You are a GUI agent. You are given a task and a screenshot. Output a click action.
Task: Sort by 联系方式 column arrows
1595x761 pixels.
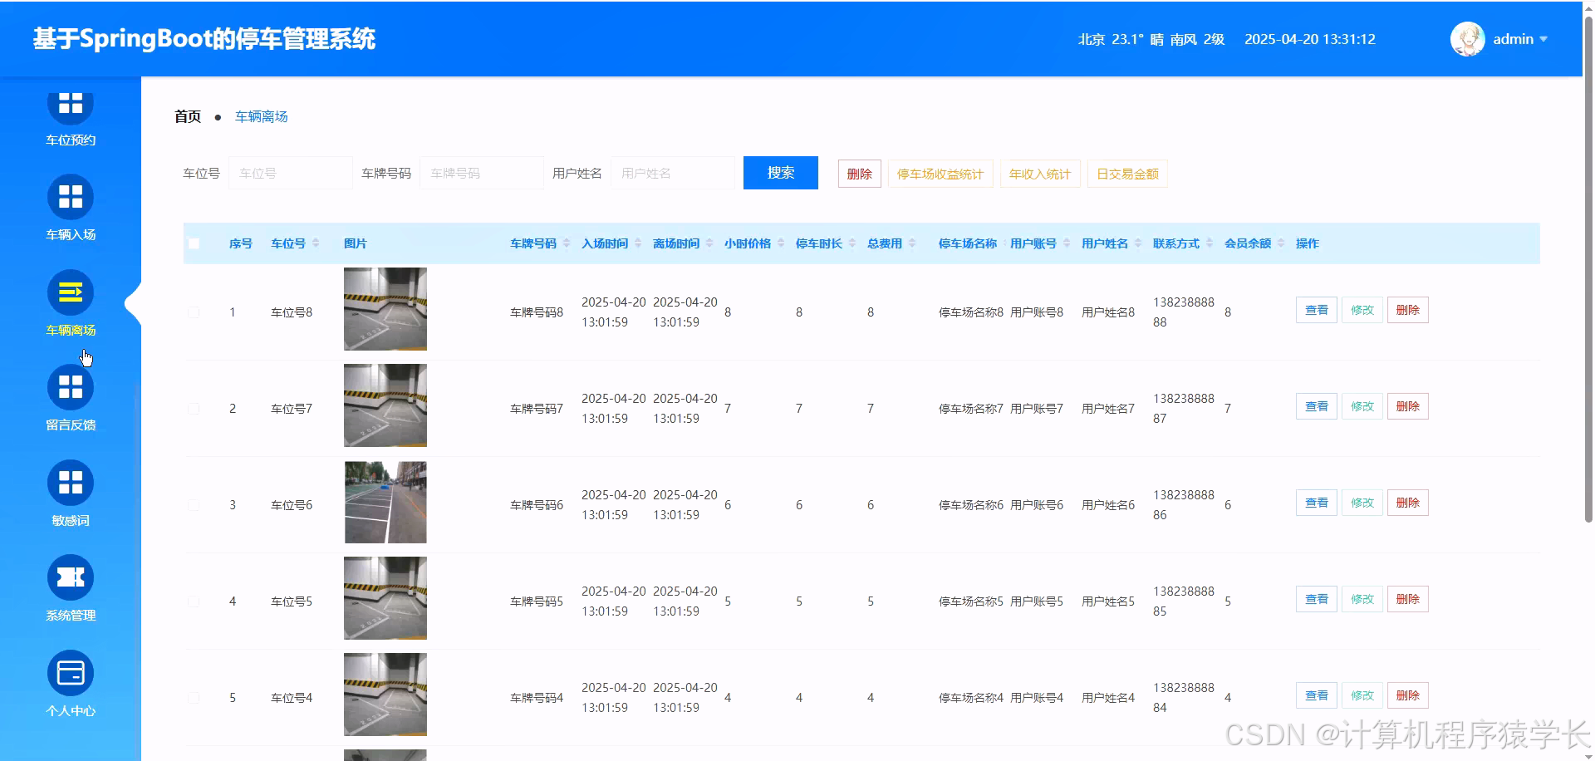(1210, 243)
